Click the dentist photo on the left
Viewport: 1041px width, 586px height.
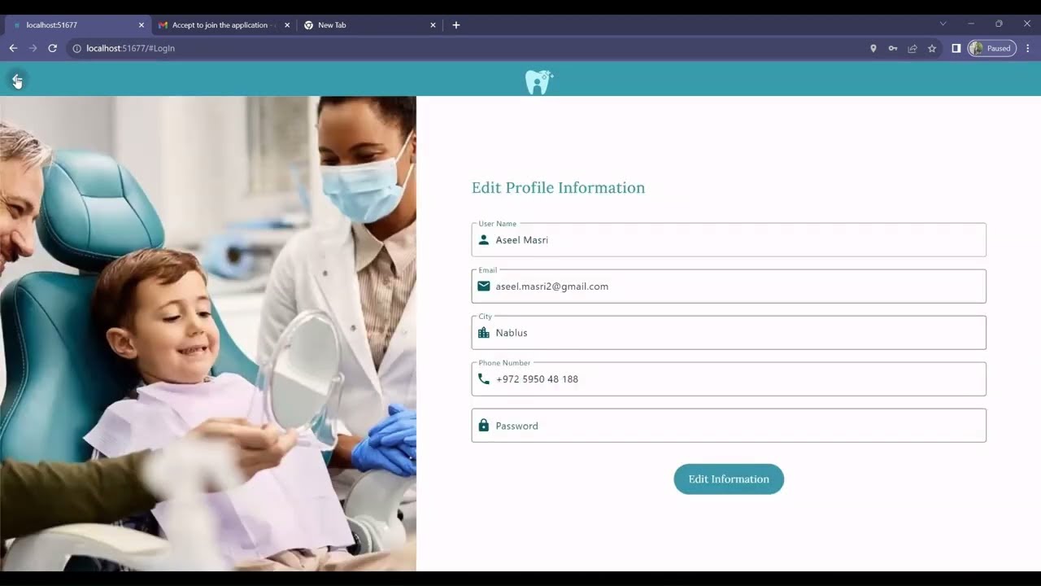point(208,334)
